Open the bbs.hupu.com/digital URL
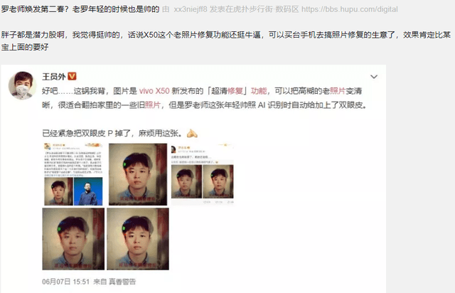 (x=349, y=9)
